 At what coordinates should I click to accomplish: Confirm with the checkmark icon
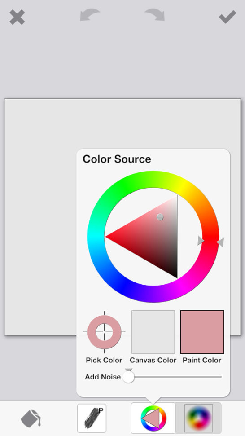point(227,17)
